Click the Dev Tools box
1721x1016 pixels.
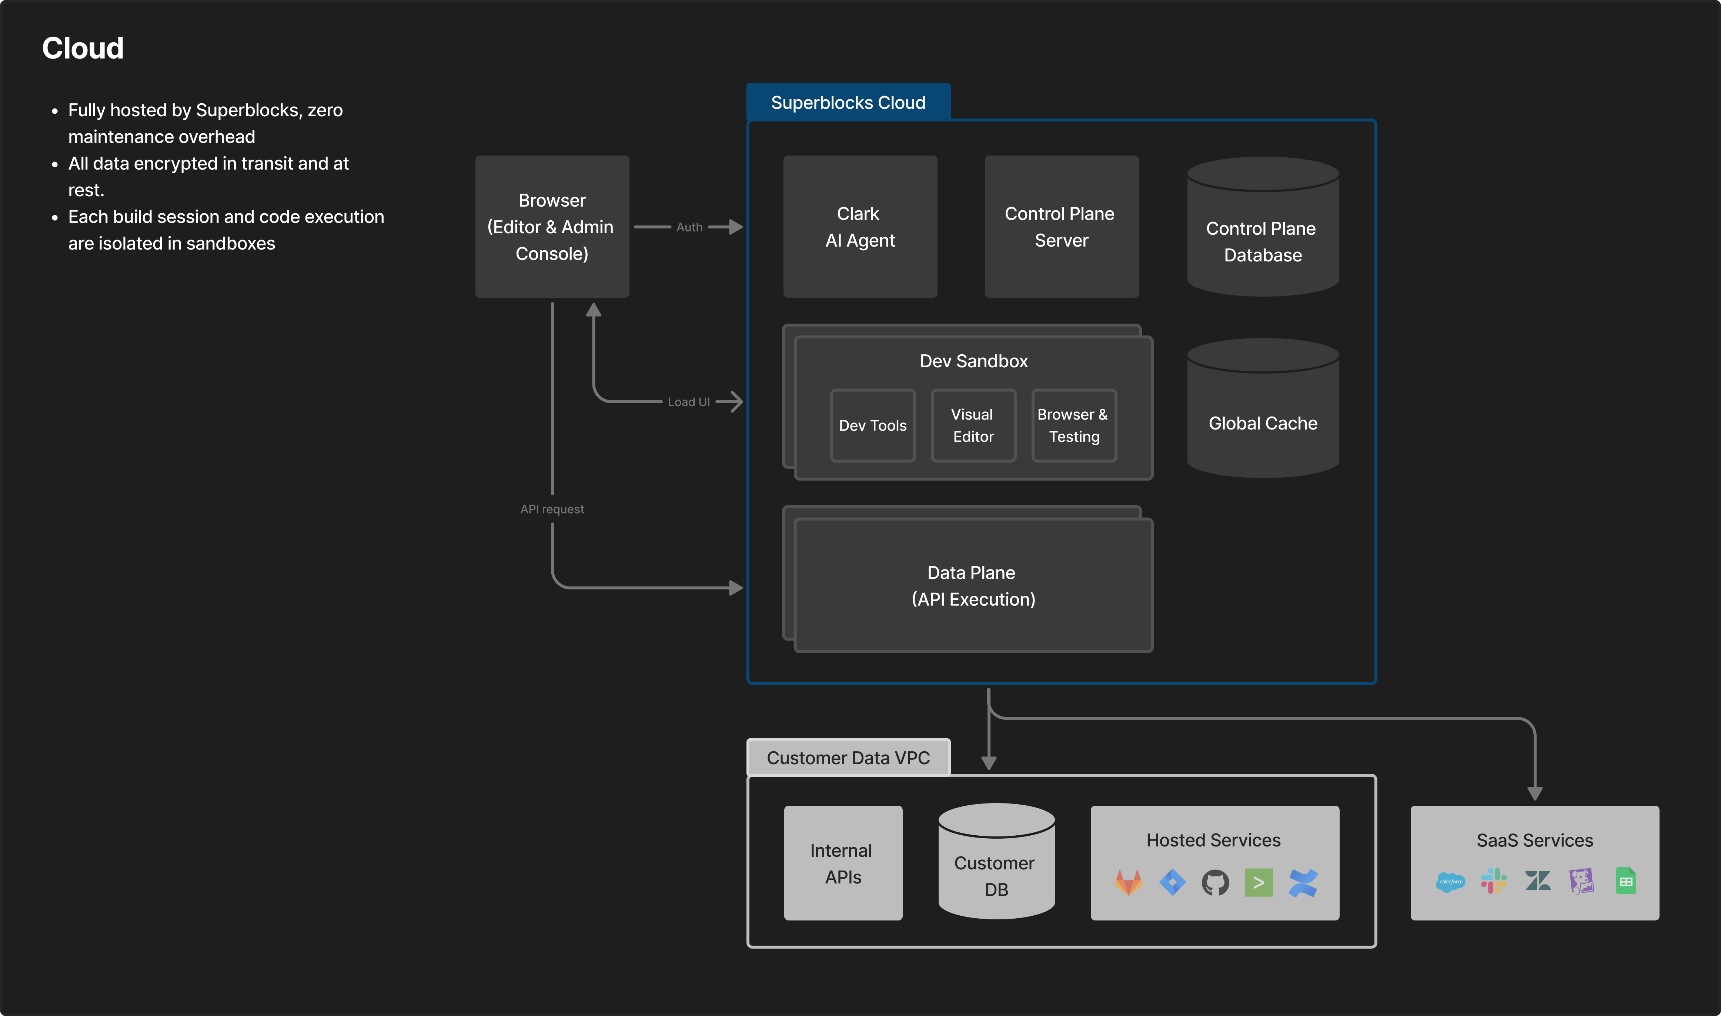pos(872,426)
